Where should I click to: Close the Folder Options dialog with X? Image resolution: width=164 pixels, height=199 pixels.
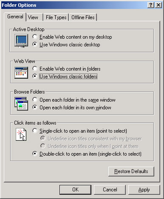pyautogui.click(x=158, y=5)
